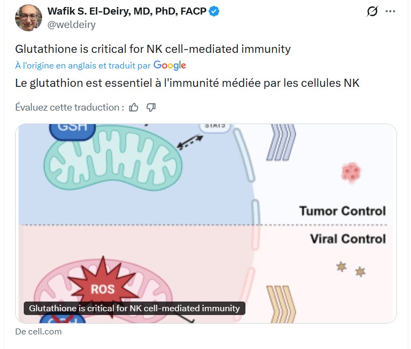The height and width of the screenshot is (349, 411).
Task: Click the "Viral Control" label in the image
Action: point(348,238)
